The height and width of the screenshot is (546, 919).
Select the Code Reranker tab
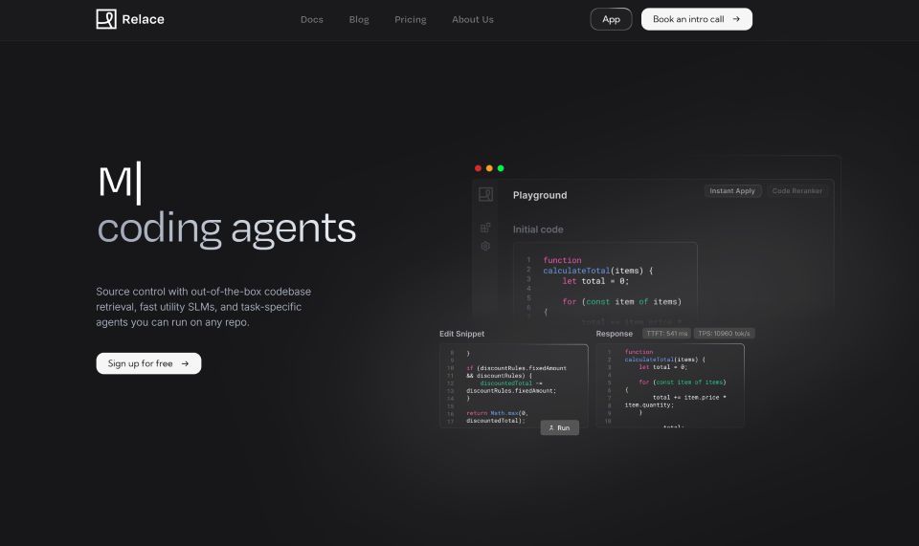point(796,191)
